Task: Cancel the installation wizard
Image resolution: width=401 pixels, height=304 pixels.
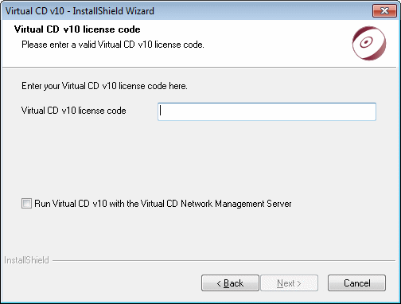Action: point(356,283)
